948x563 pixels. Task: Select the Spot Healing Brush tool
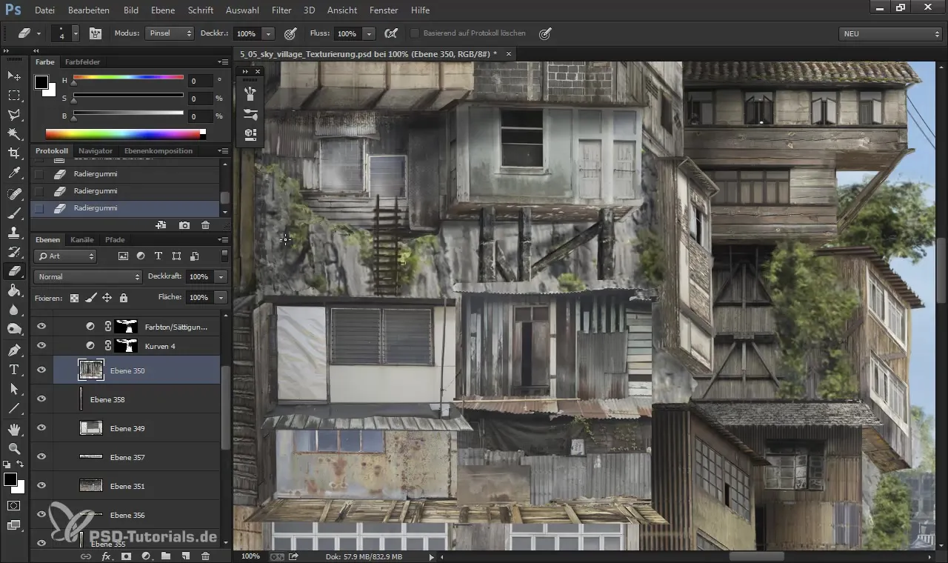click(14, 194)
